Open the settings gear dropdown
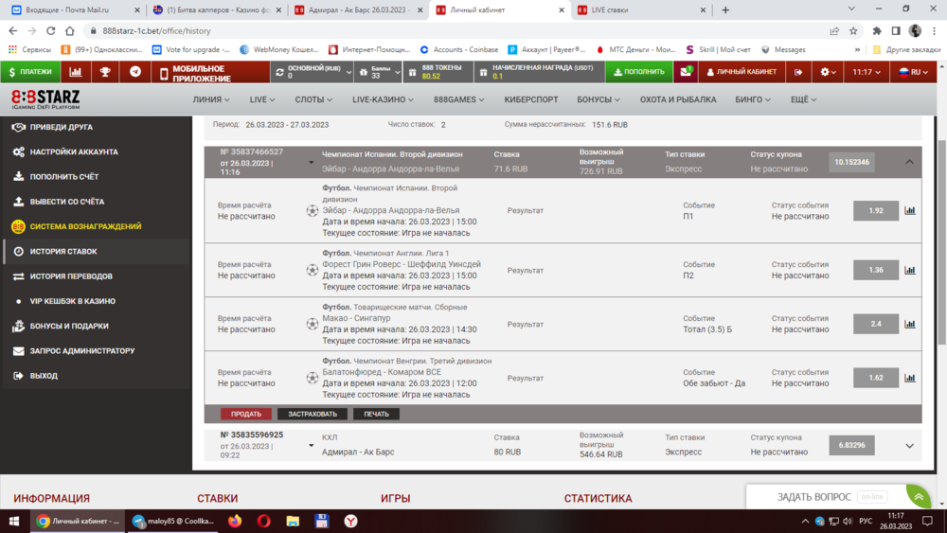This screenshot has height=533, width=947. 828,72
